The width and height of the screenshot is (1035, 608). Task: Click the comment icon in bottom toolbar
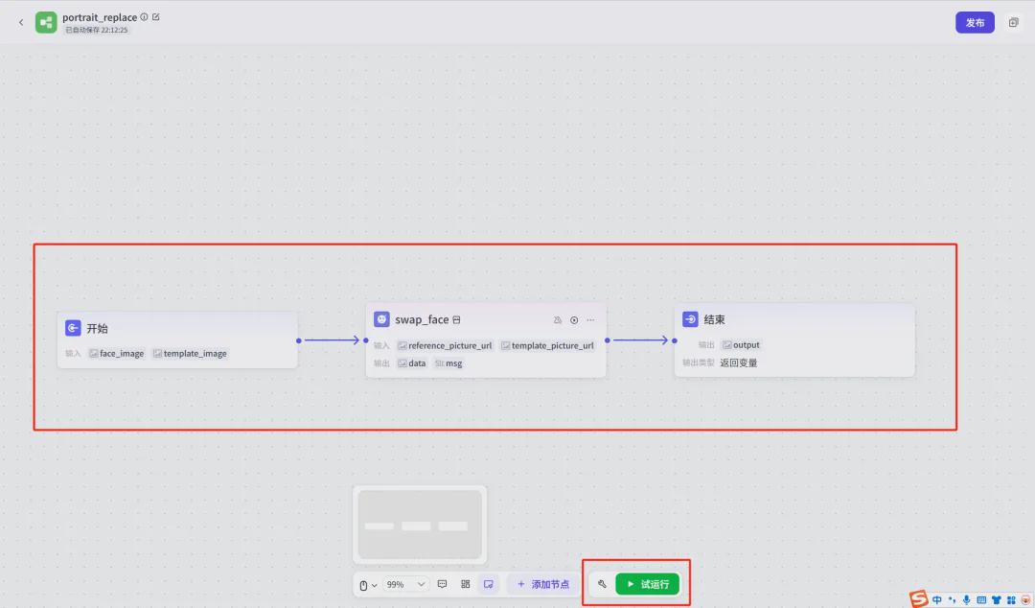point(442,584)
